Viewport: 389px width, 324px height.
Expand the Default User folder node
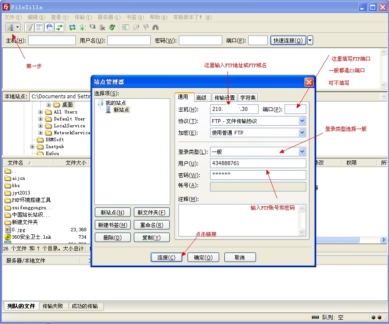[x=40, y=119]
